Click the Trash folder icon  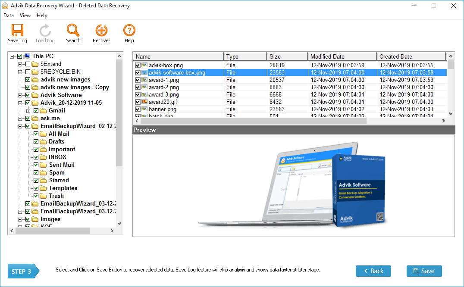pyautogui.click(x=44, y=196)
